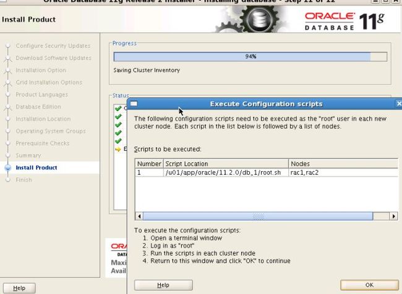Click the yellow in-progress arrow in Status list

point(118,149)
